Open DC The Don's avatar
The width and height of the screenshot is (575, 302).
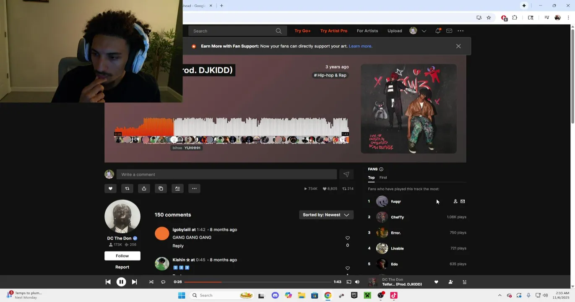coord(122,216)
